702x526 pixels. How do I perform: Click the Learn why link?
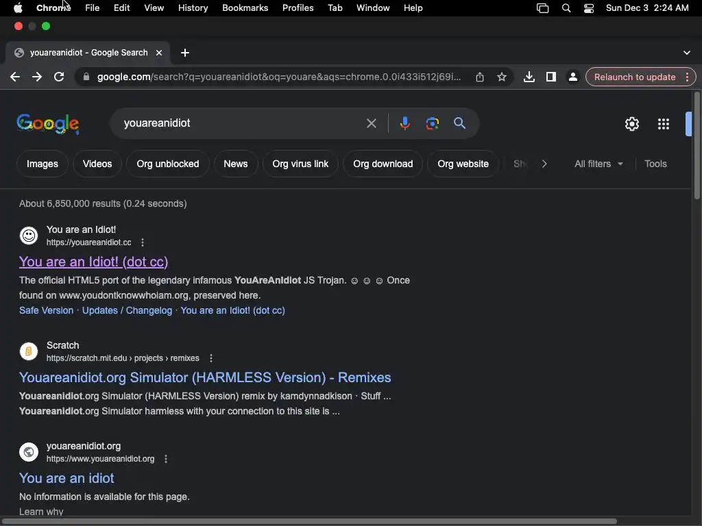pyautogui.click(x=41, y=512)
